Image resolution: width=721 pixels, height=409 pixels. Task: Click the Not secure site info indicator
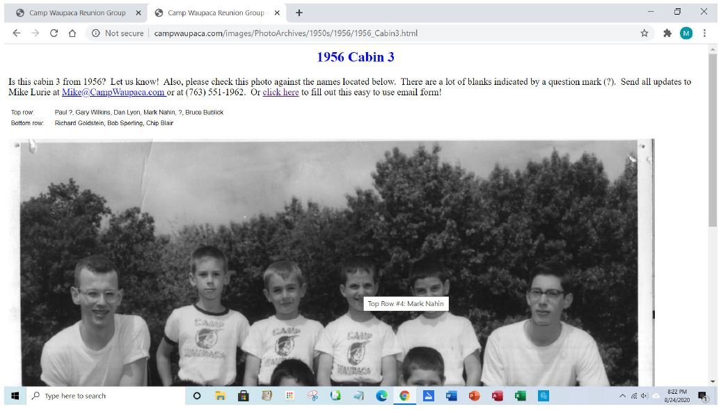pos(118,33)
